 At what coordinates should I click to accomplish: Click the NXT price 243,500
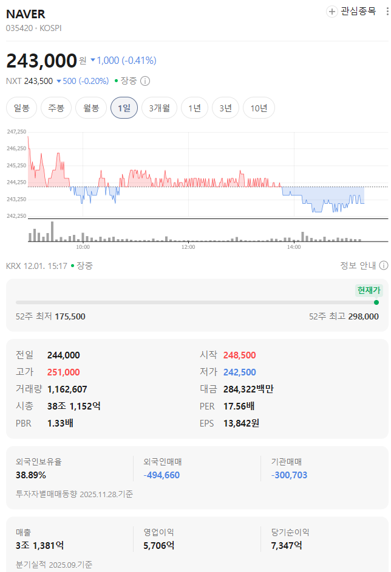tap(38, 81)
